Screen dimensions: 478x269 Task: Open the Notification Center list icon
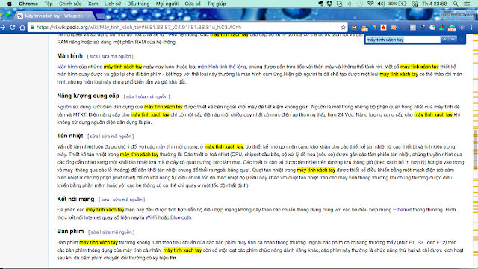467,4
